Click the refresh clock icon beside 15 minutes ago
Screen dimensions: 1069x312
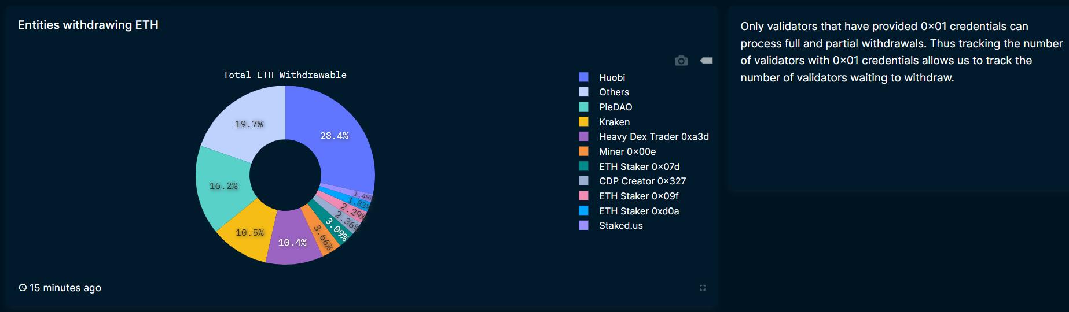tap(23, 288)
